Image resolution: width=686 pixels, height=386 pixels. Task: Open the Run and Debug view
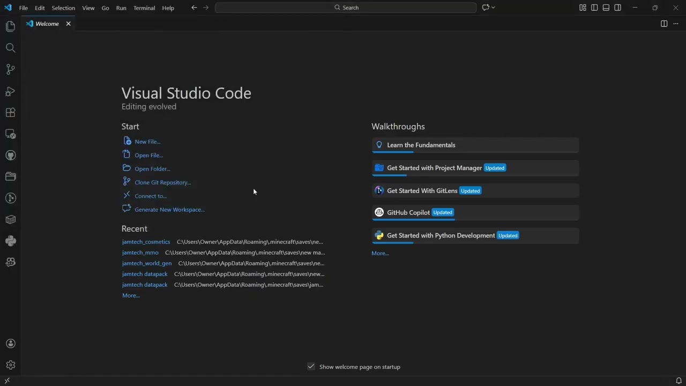click(10, 91)
